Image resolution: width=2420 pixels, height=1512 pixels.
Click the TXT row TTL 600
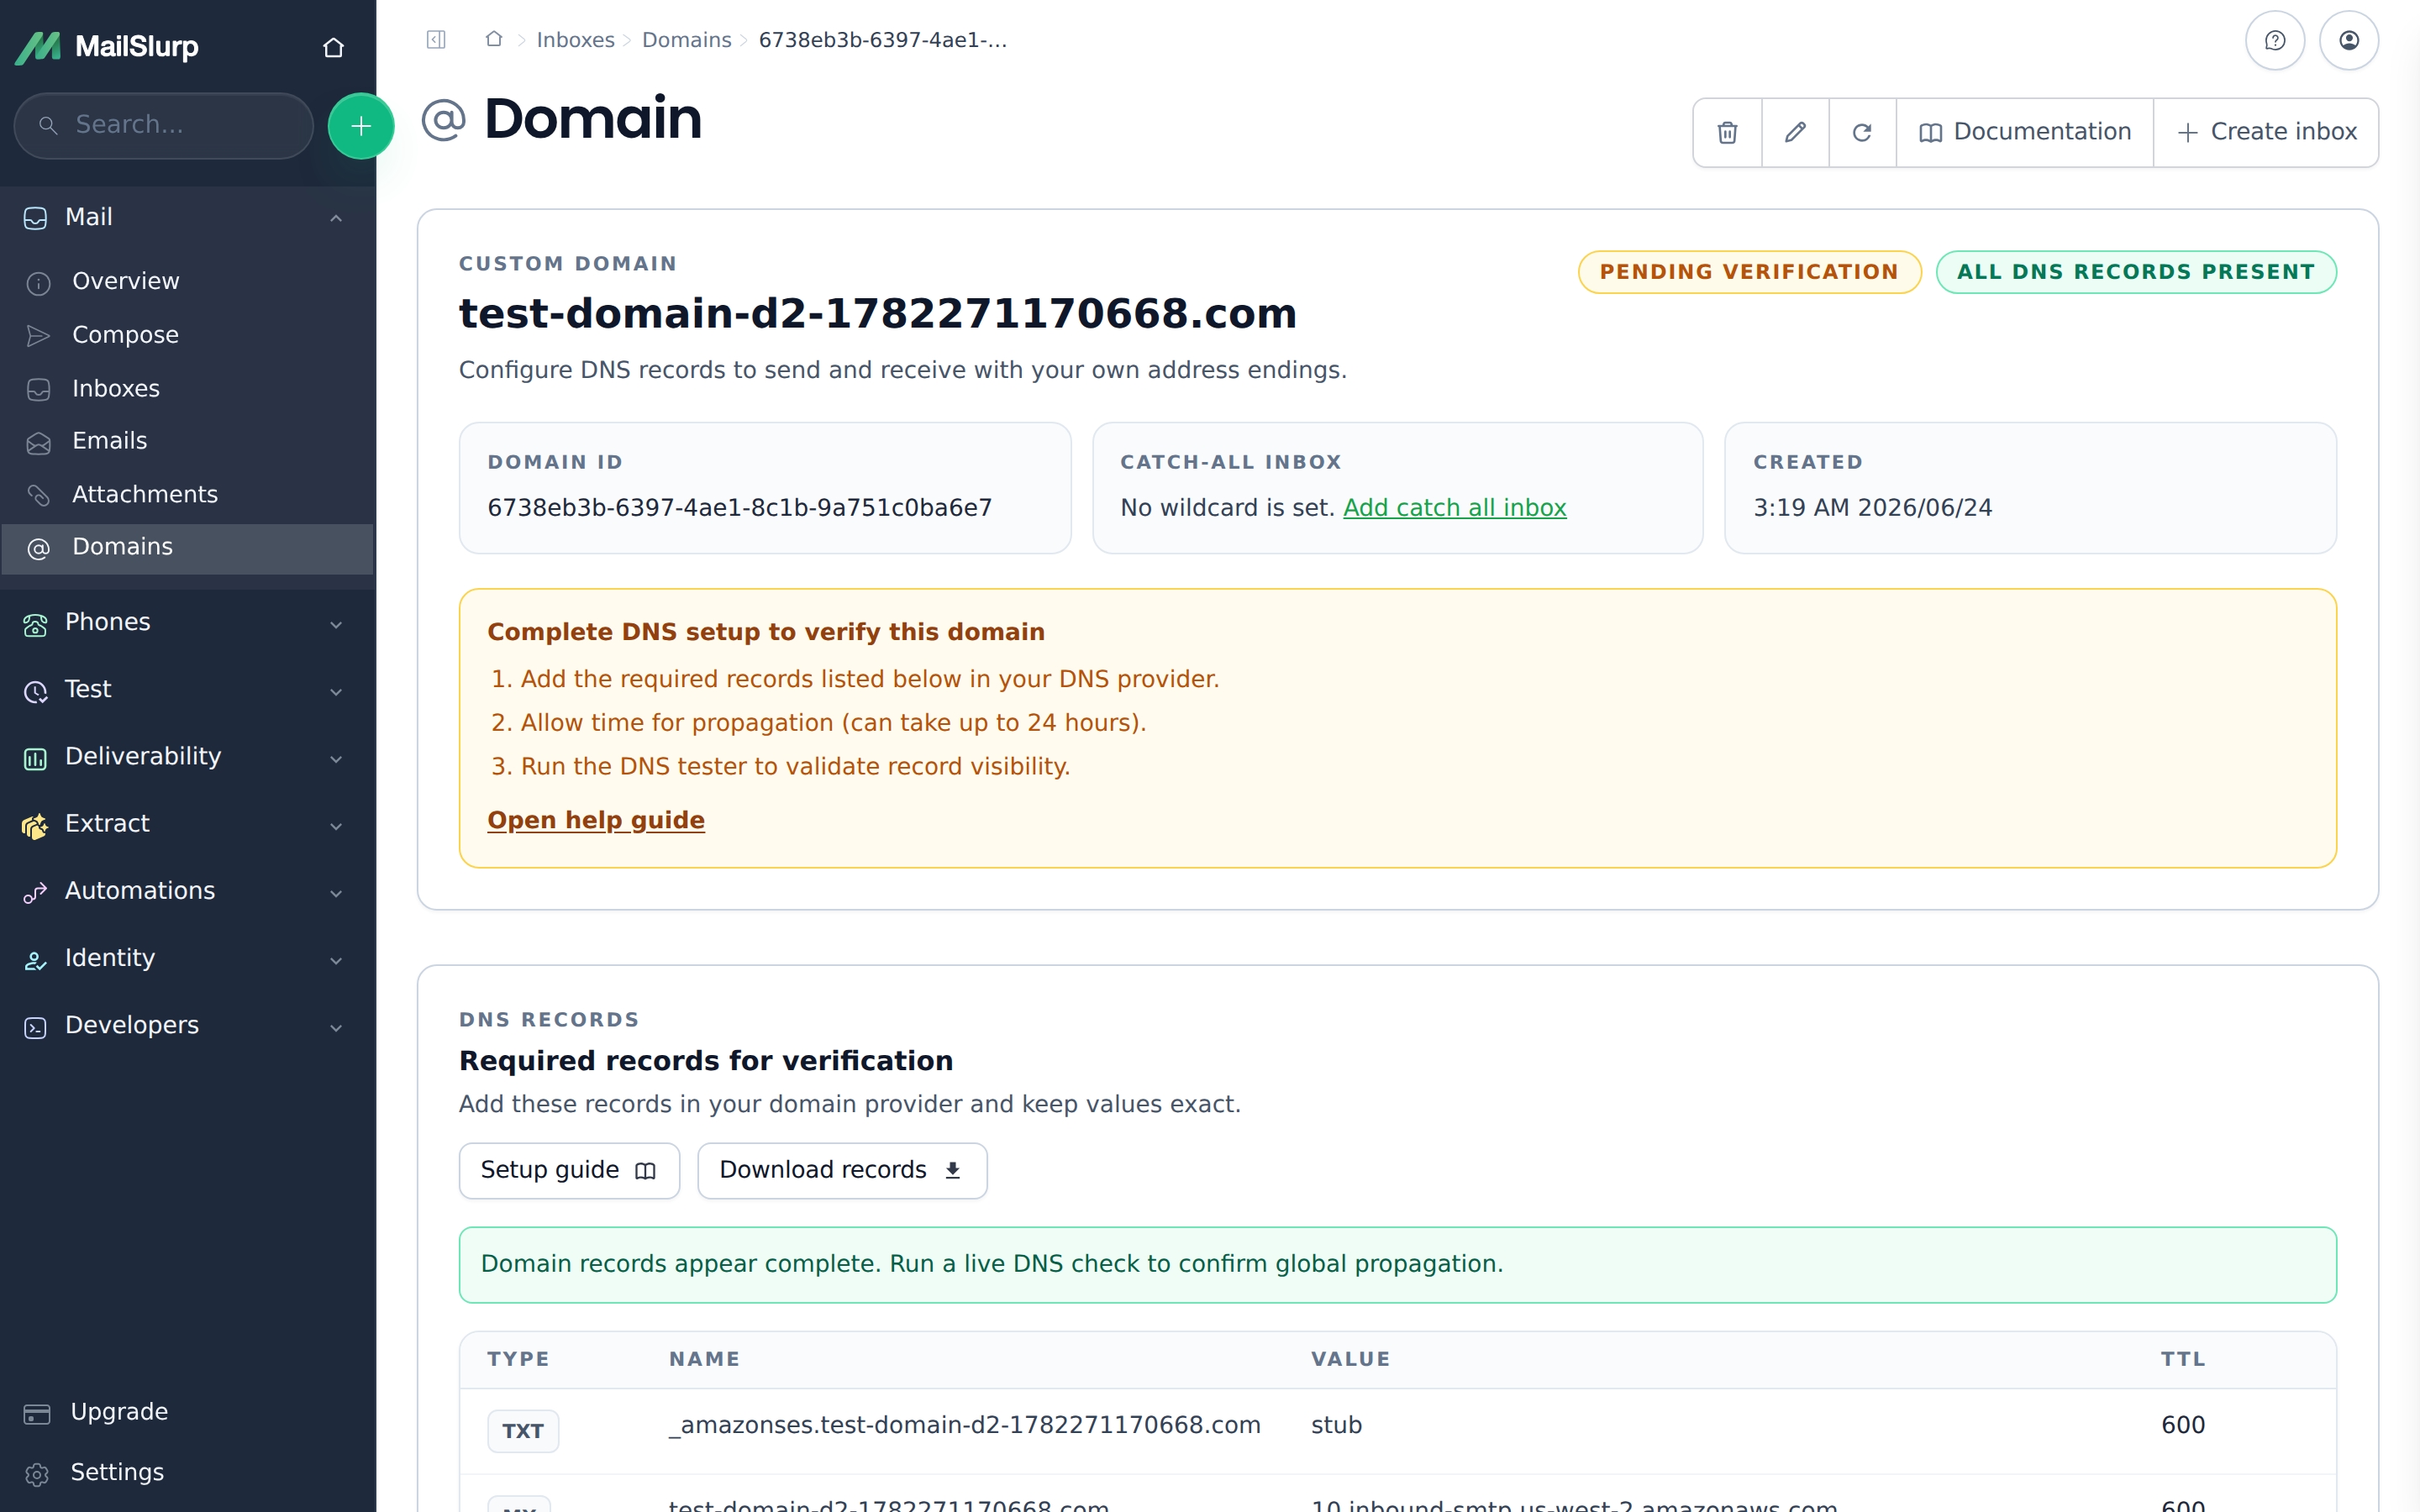point(2183,1426)
